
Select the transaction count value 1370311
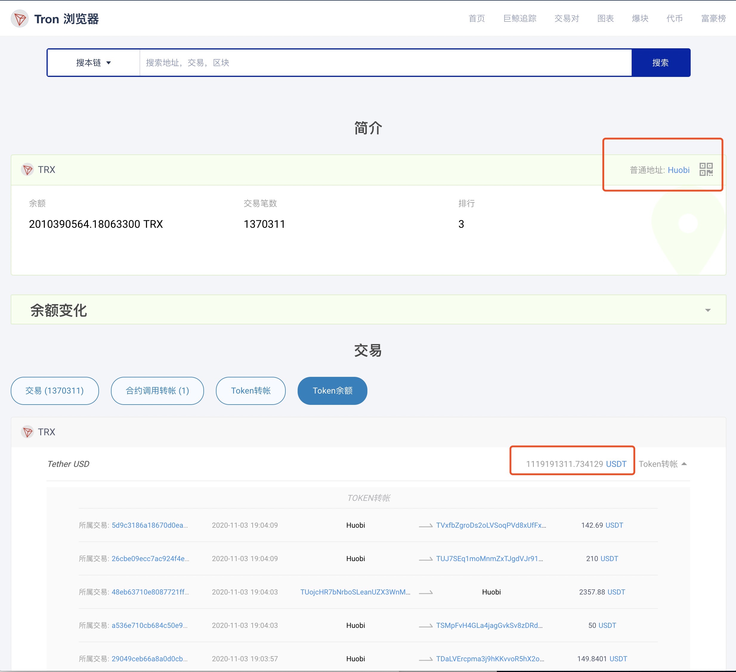[264, 224]
